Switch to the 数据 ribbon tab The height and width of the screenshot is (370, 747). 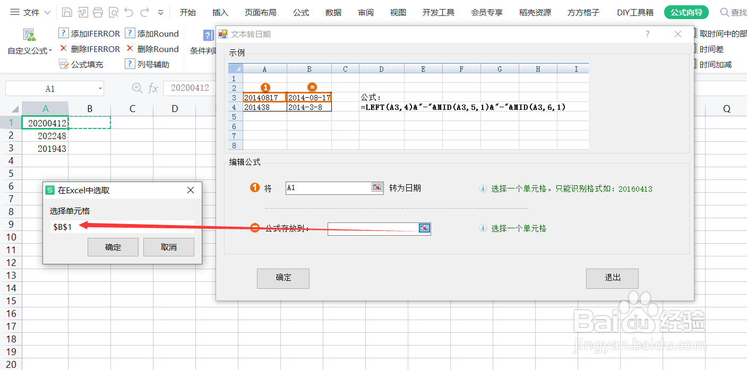click(333, 12)
